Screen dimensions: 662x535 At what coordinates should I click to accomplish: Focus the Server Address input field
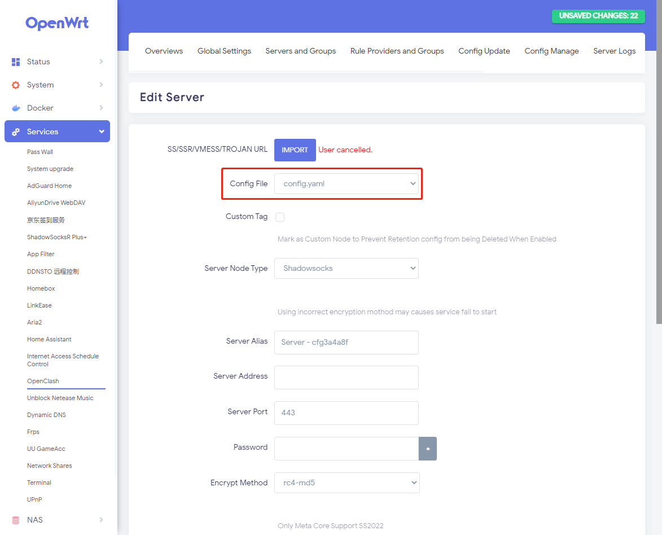click(346, 378)
